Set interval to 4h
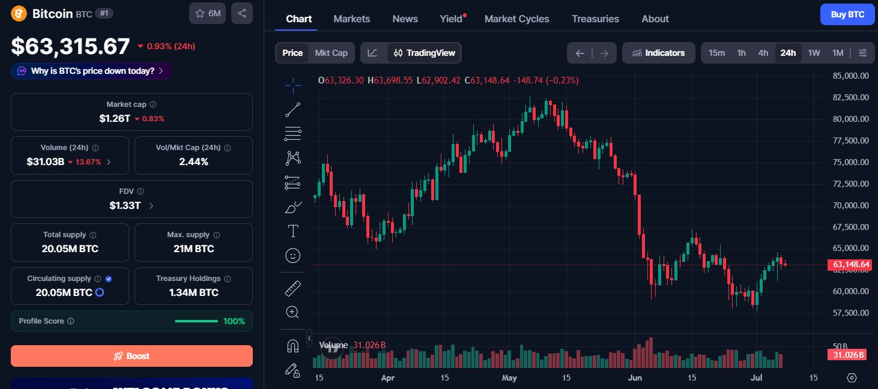Image resolution: width=878 pixels, height=389 pixels. coord(763,53)
